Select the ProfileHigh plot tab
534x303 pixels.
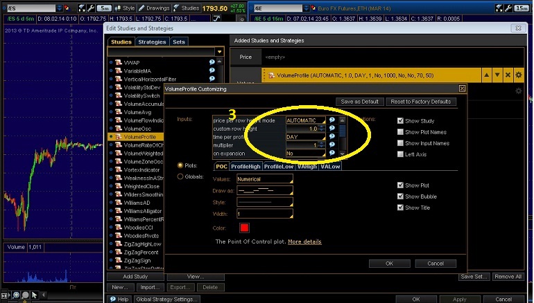pos(246,167)
